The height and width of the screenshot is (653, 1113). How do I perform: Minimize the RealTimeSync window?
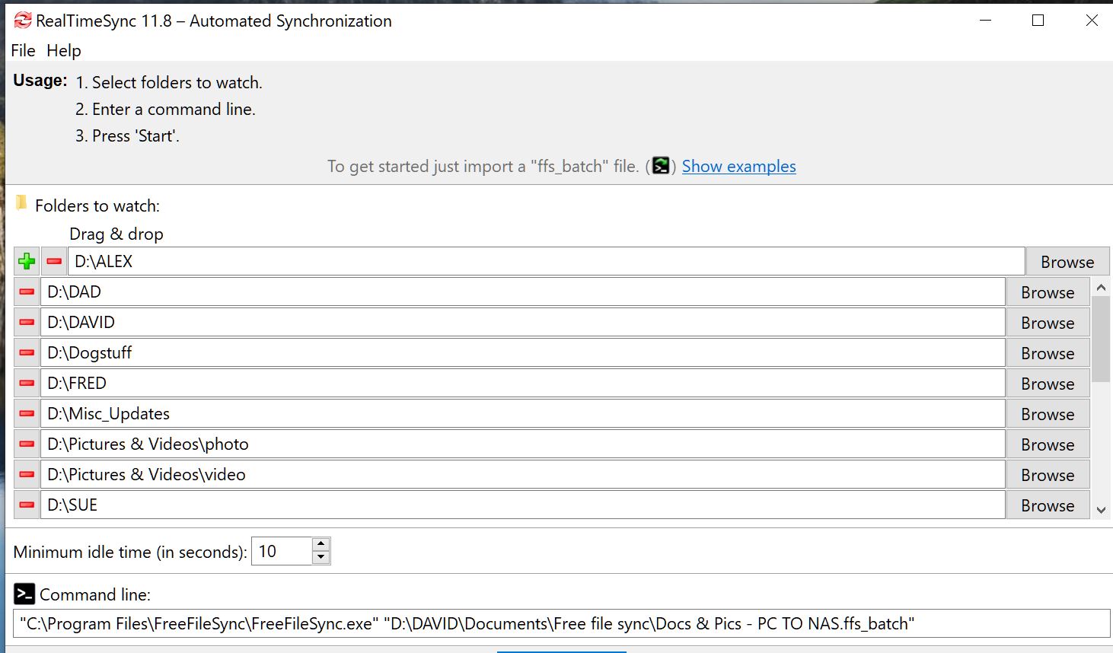[985, 21]
